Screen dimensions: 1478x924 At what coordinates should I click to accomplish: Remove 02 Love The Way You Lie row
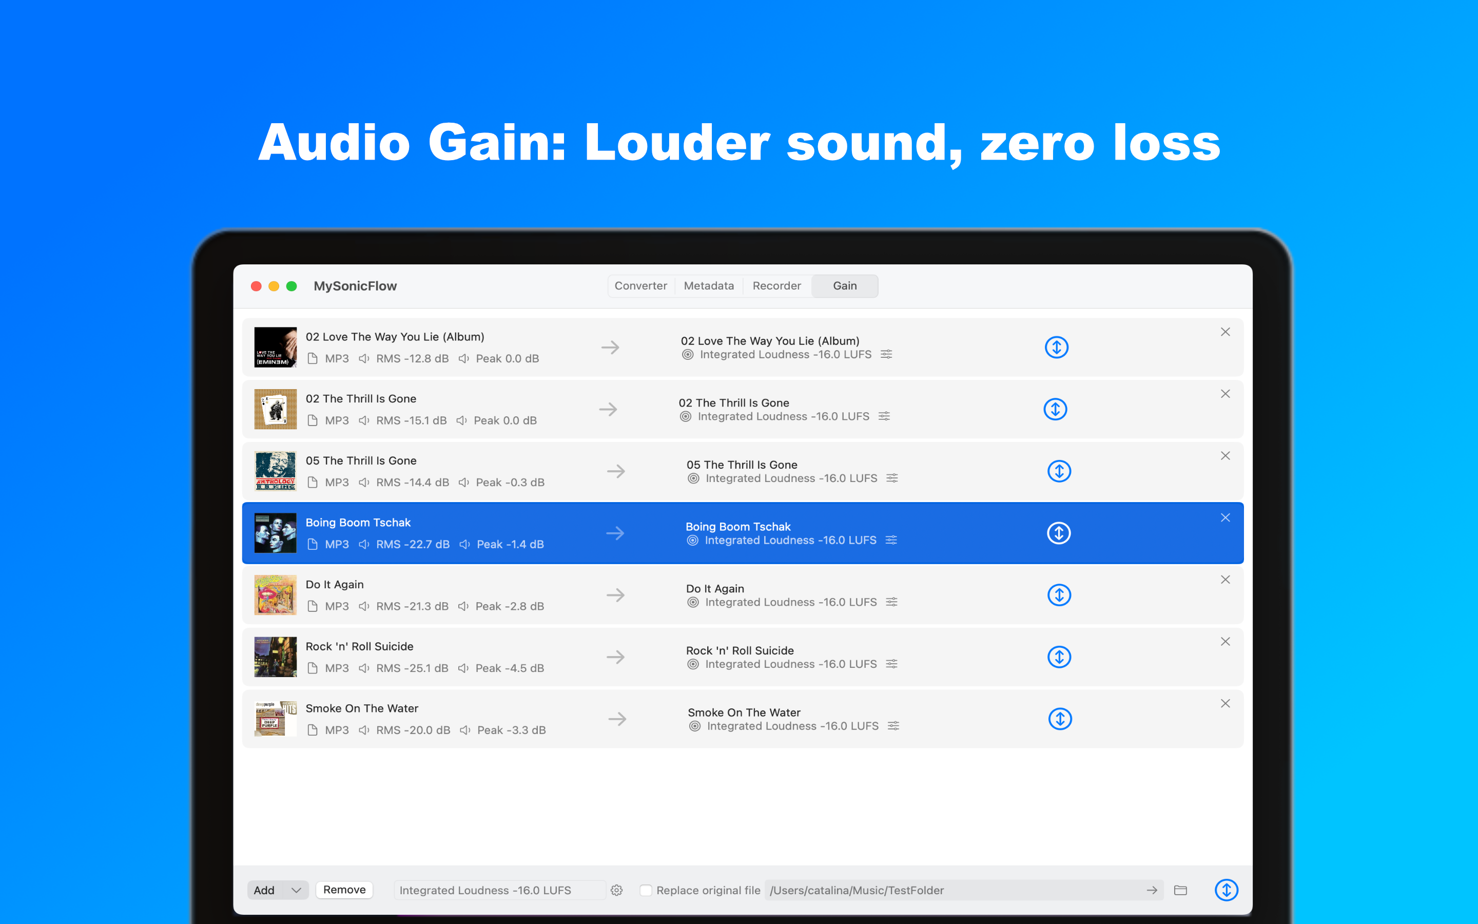pos(1225,332)
